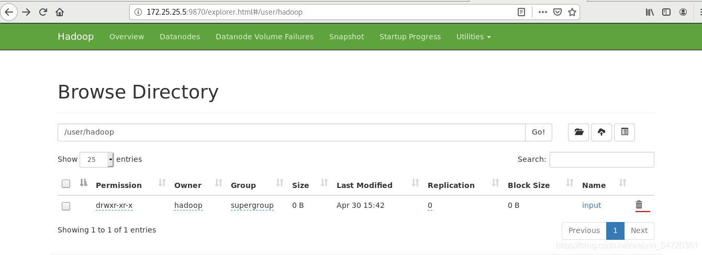Select page 1 in pagination
The width and height of the screenshot is (702, 255).
tap(616, 230)
